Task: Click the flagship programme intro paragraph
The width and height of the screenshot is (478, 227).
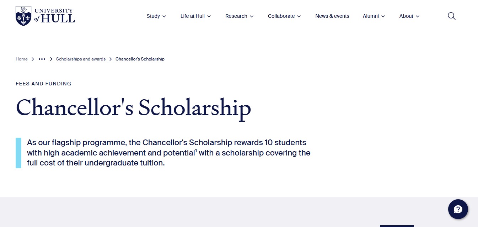Action: click(167, 153)
